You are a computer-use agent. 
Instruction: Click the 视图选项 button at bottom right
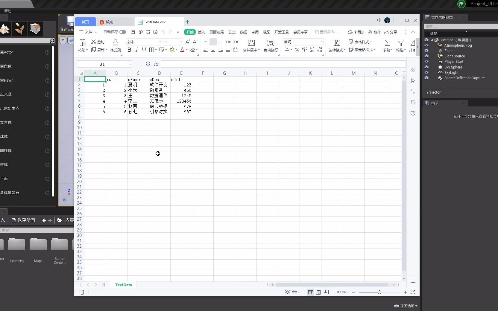(405, 306)
